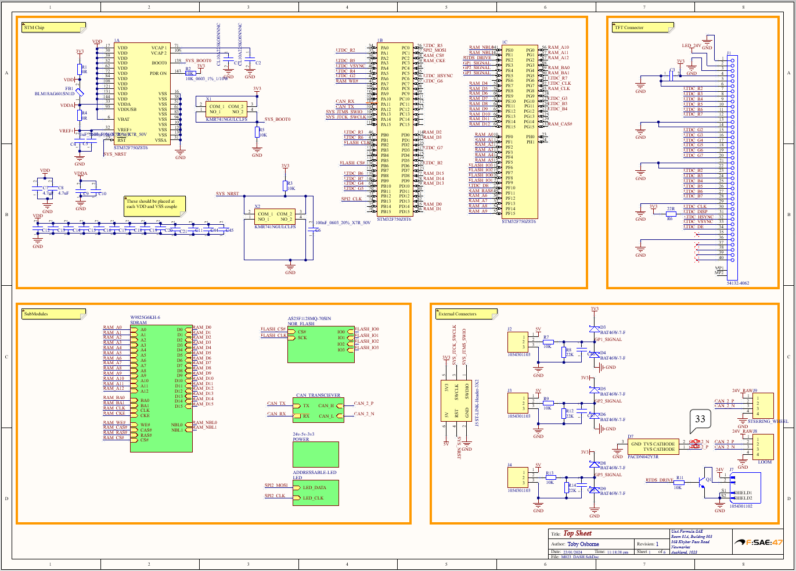The height and width of the screenshot is (571, 796).
Task: Select the W9825G6KH-6 SDRAM sheet block
Action: click(161, 389)
